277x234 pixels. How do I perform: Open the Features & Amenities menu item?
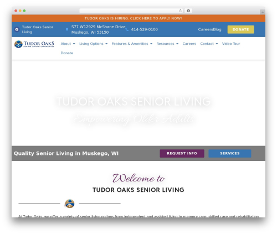tap(130, 44)
